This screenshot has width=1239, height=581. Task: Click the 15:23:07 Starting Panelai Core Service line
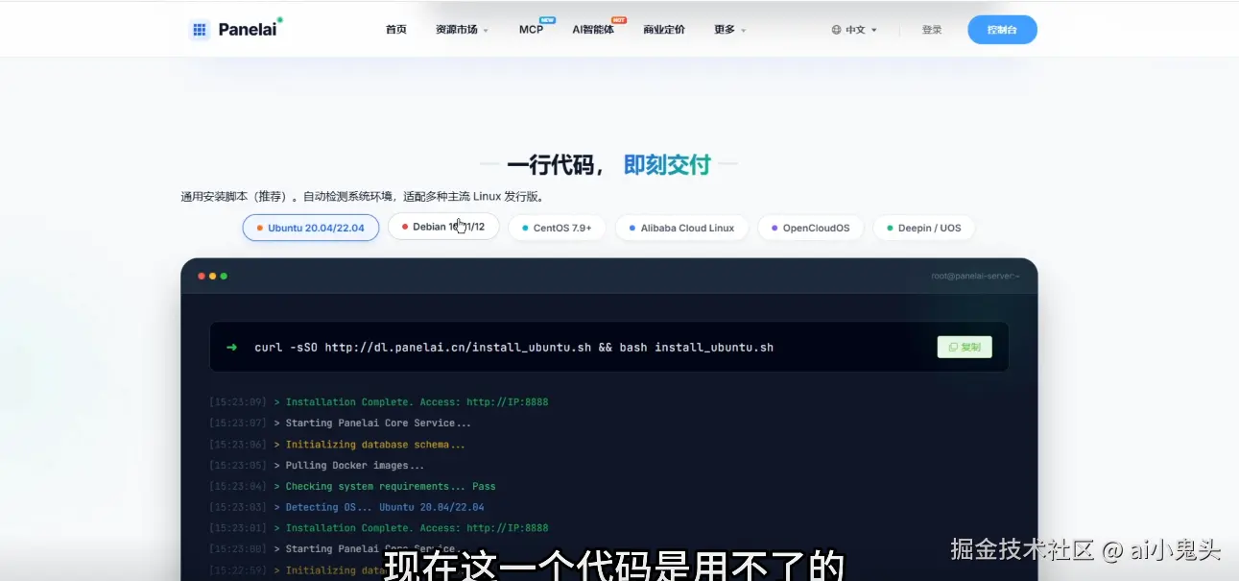340,424
